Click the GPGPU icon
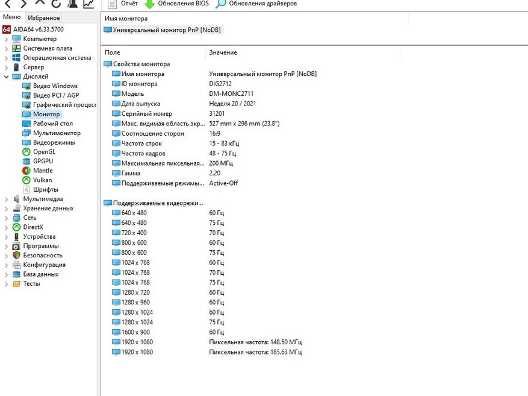The image size is (528, 396). [26, 162]
